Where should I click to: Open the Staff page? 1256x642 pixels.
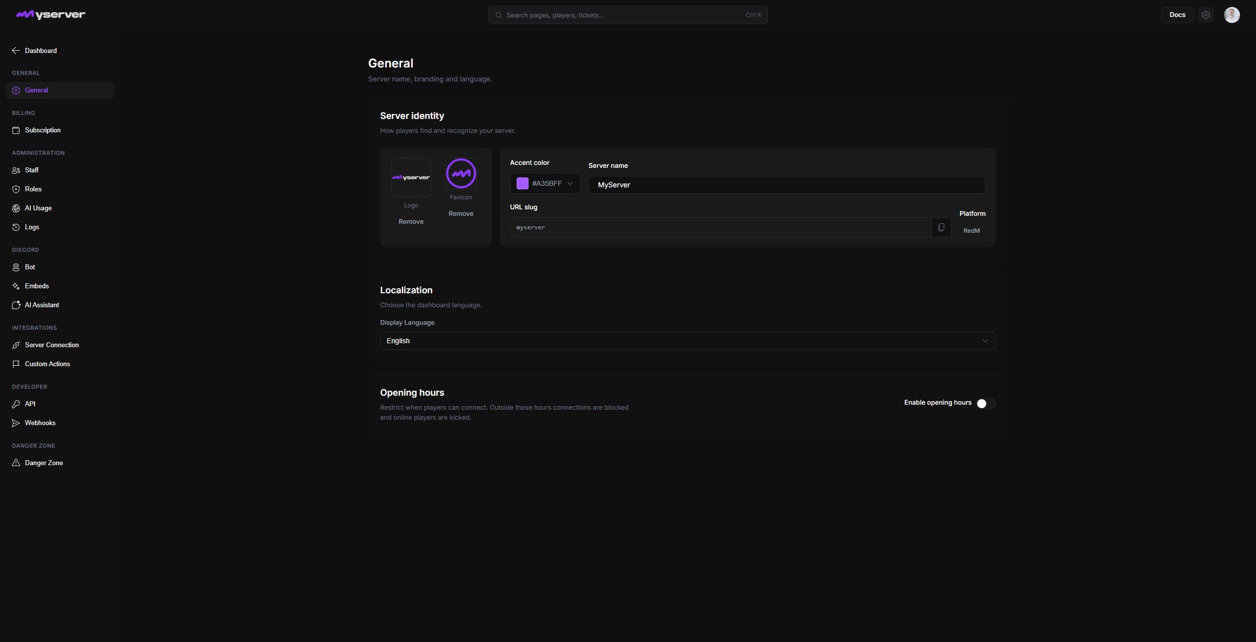pyautogui.click(x=60, y=170)
